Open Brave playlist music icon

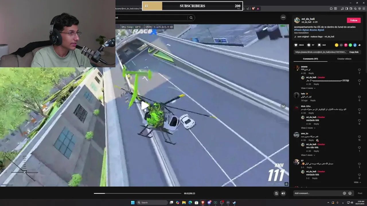pos(343,9)
